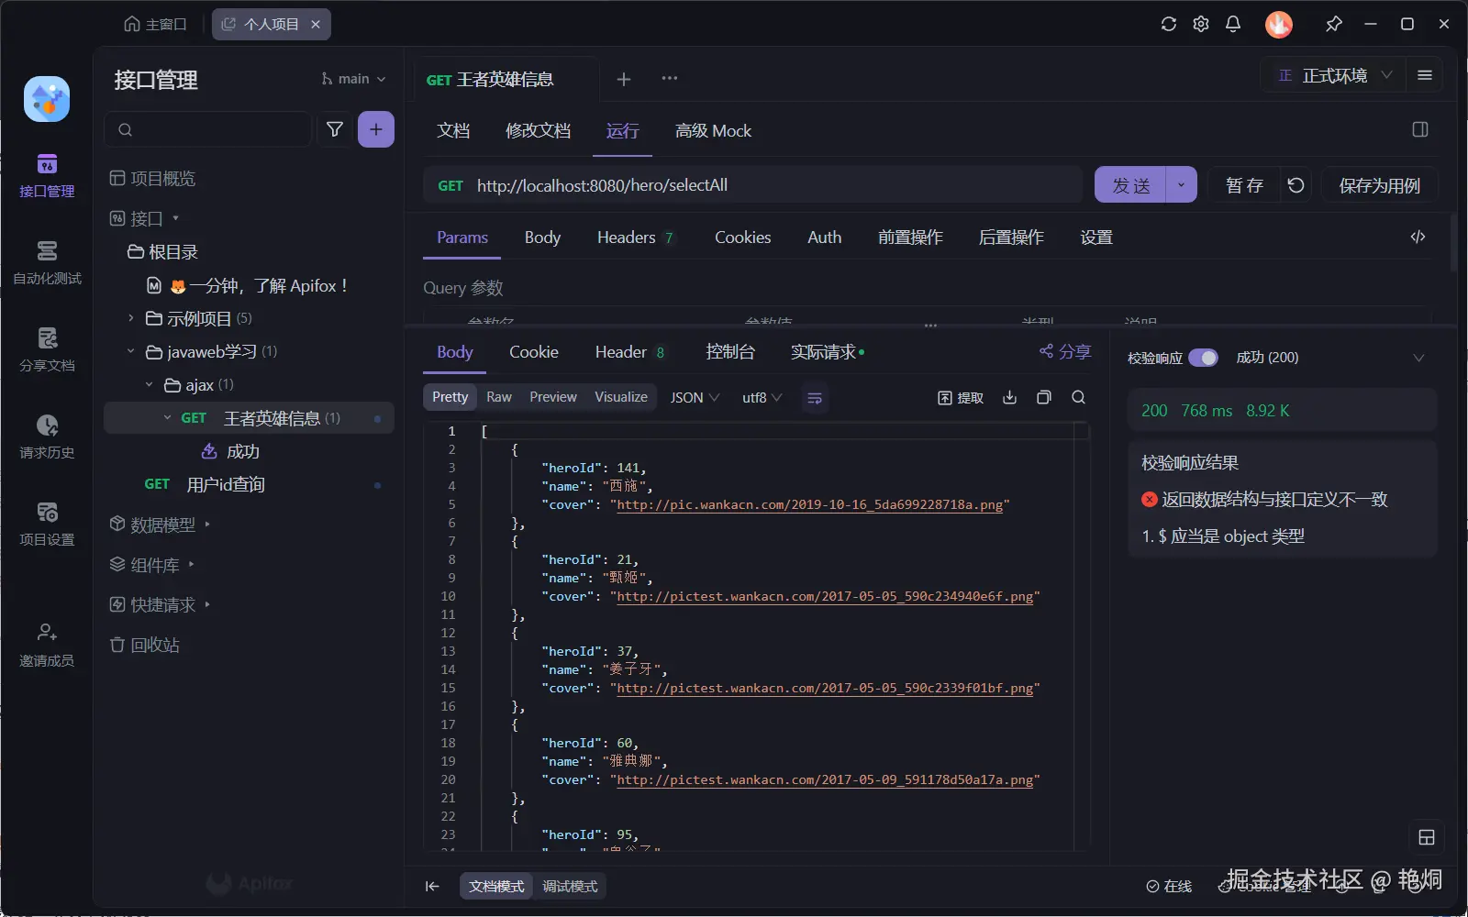The width and height of the screenshot is (1468, 917).
Task: Open the 接口管理 sidebar section
Action: pyautogui.click(x=47, y=175)
